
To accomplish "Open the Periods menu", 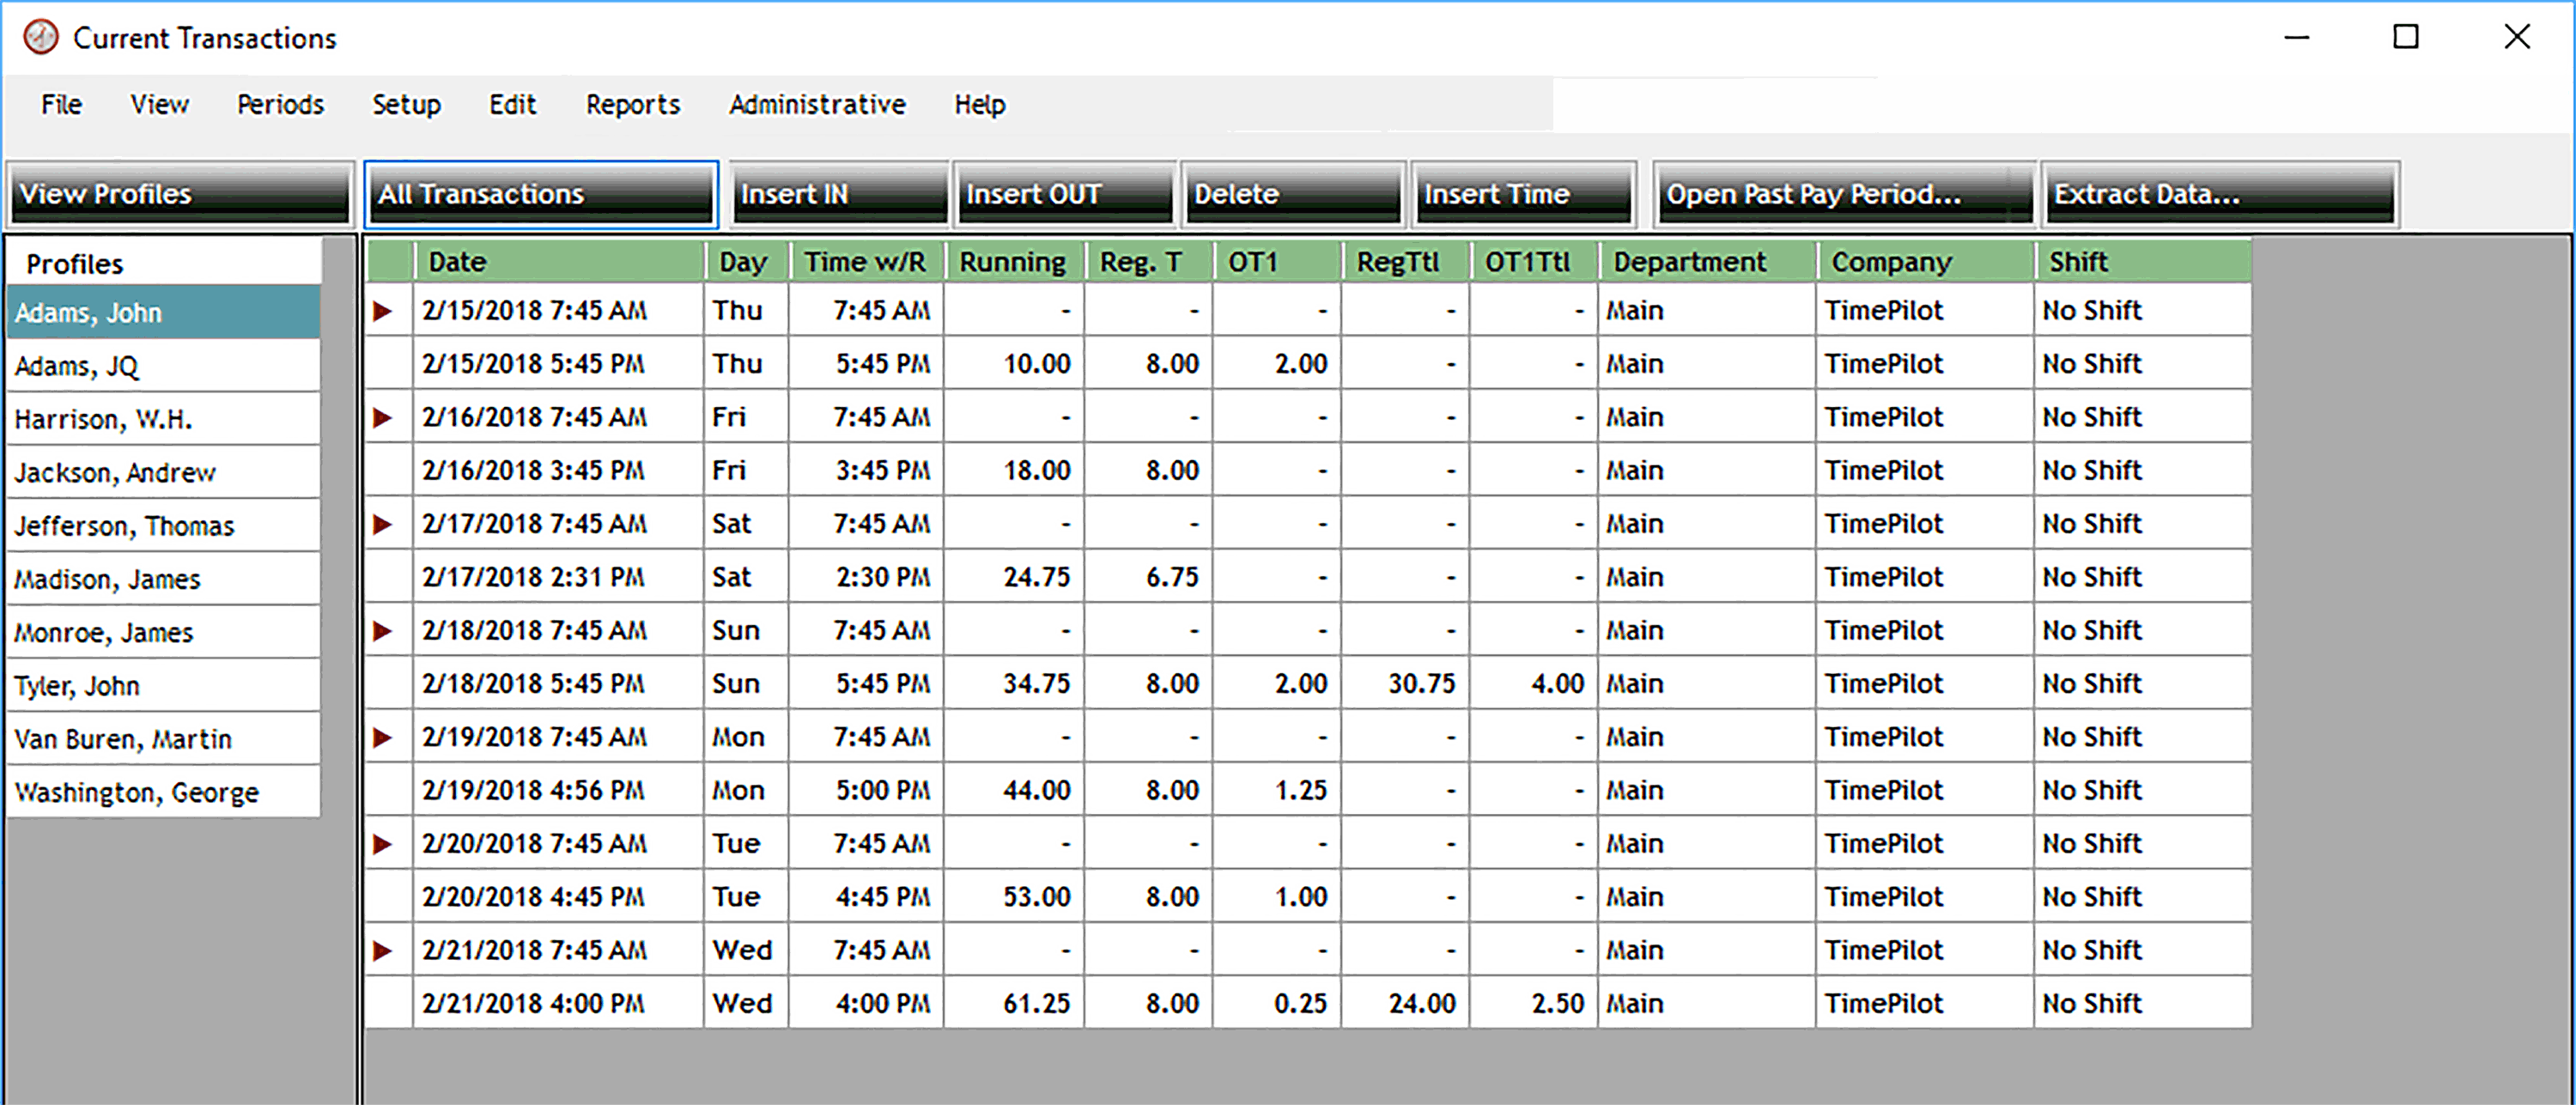I will [x=280, y=105].
